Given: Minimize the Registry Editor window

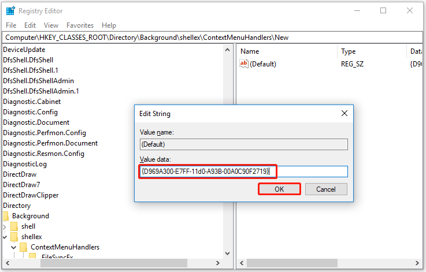Looking at the screenshot, I should 357,11.
